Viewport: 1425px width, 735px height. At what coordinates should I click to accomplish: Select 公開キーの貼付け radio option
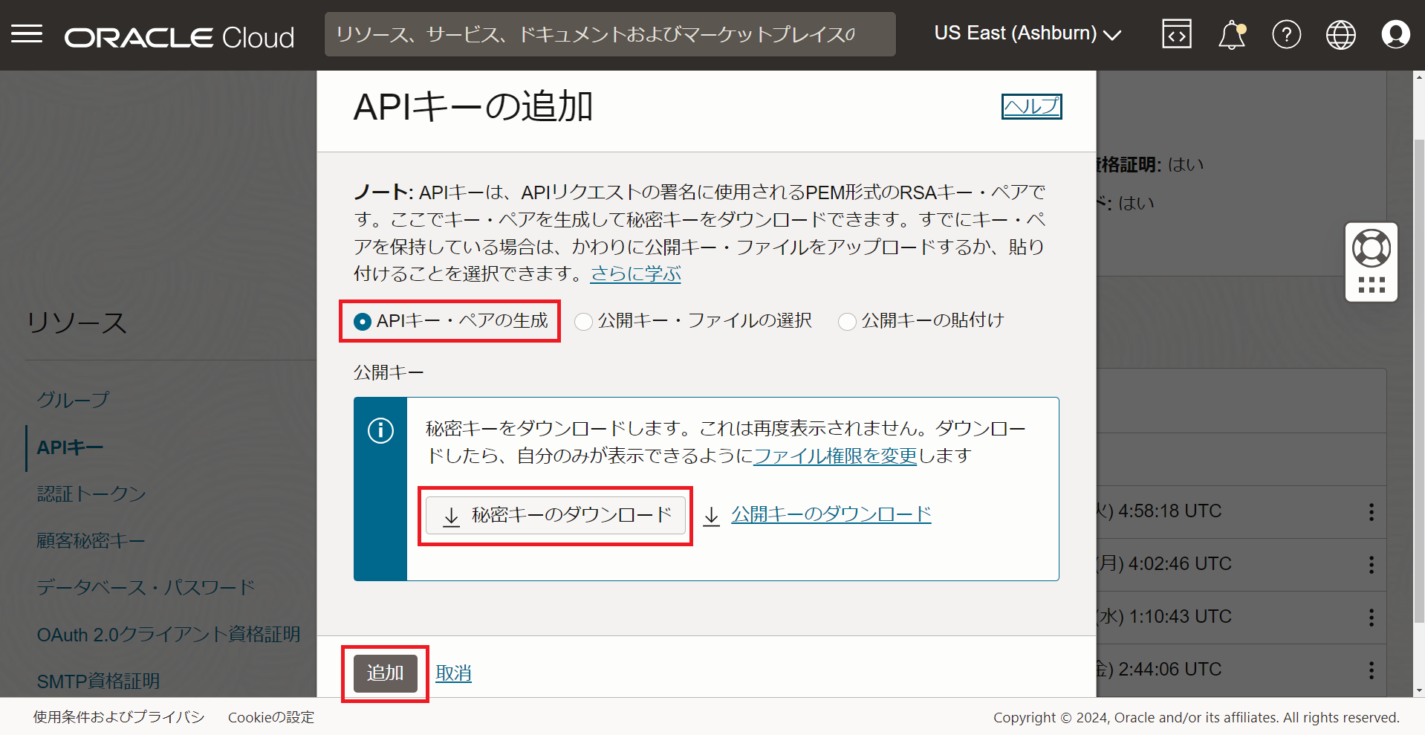click(847, 322)
